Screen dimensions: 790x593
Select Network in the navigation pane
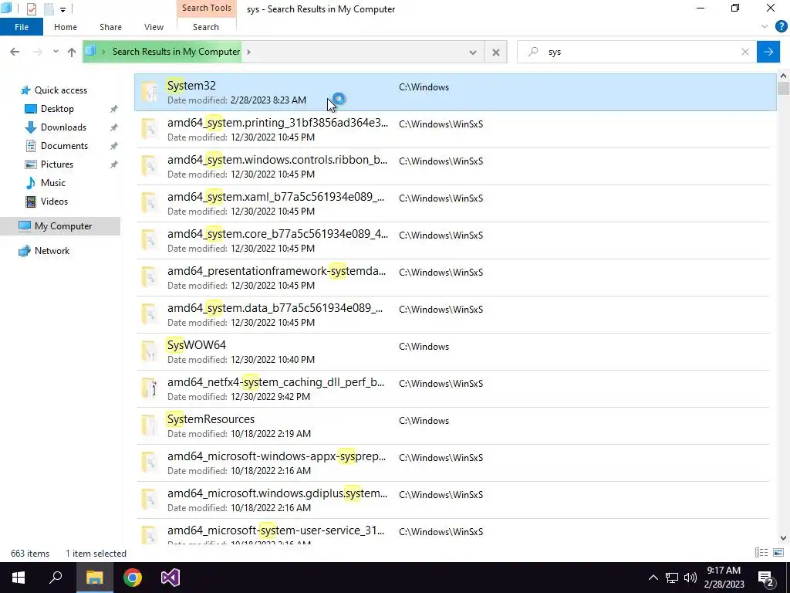click(x=52, y=251)
